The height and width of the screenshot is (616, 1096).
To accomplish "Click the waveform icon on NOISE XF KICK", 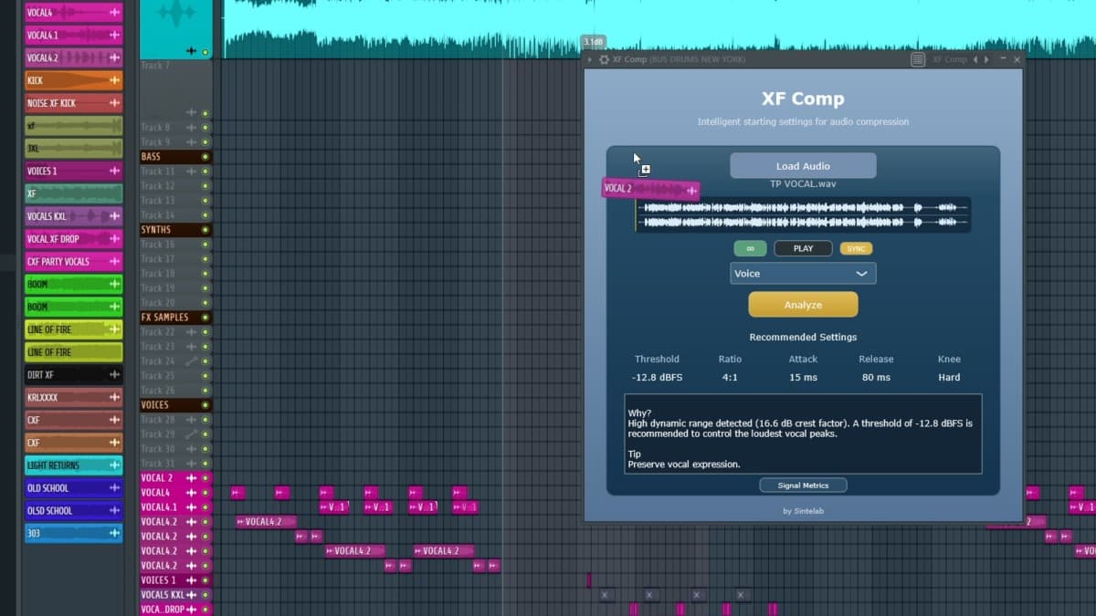I will 114,103.
